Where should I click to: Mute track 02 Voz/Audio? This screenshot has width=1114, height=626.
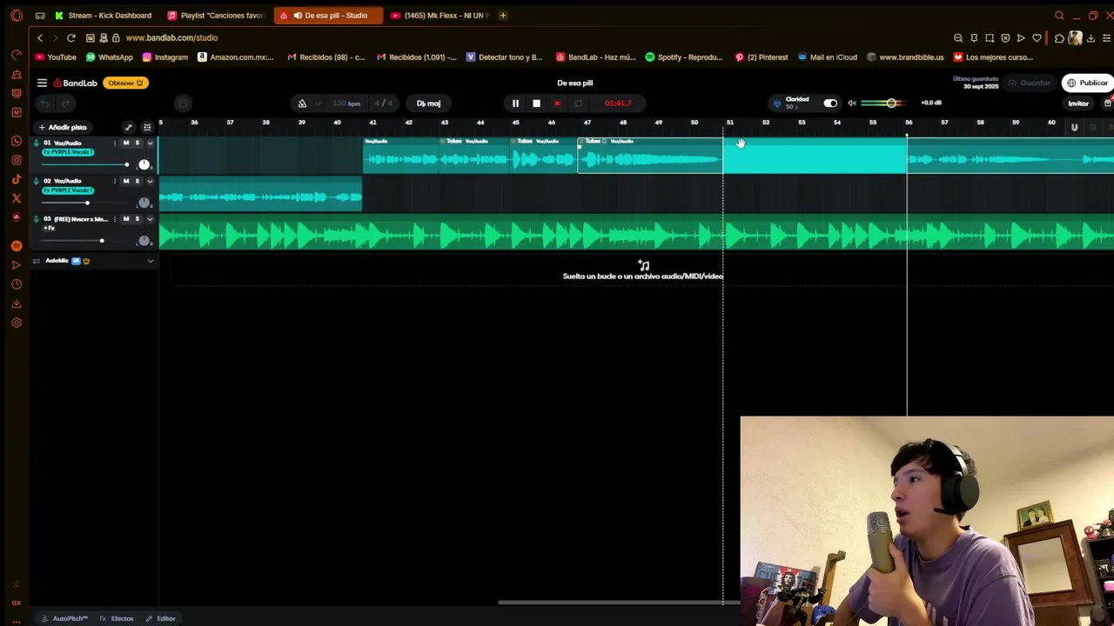pos(126,181)
